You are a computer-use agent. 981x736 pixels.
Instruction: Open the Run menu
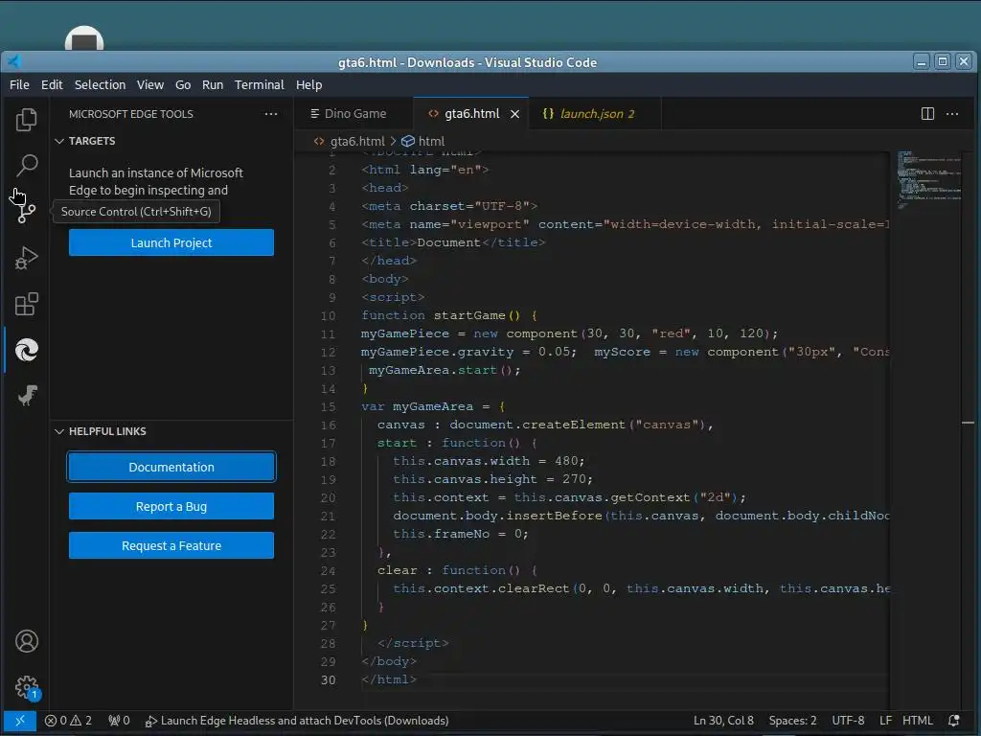[213, 84]
